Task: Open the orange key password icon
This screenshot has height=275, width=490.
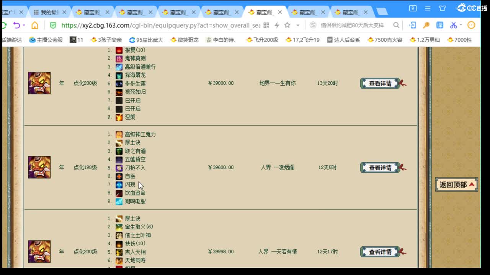Action: pos(426,25)
